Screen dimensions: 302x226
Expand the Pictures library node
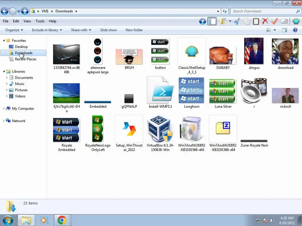pyautogui.click(x=7, y=90)
